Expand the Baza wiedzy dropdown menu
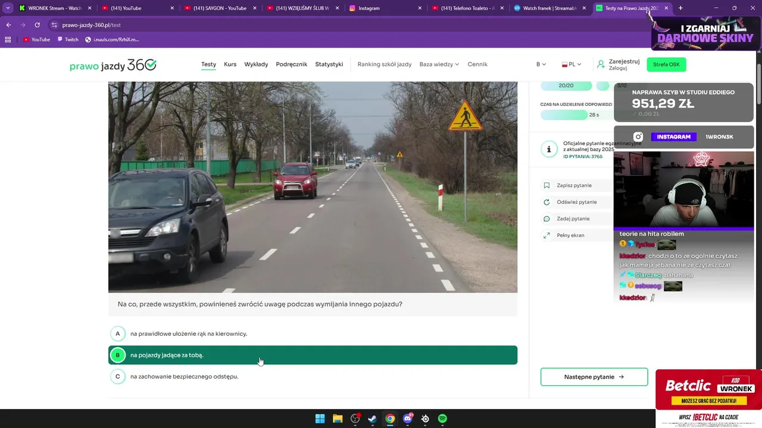This screenshot has height=428, width=762. 439,64
